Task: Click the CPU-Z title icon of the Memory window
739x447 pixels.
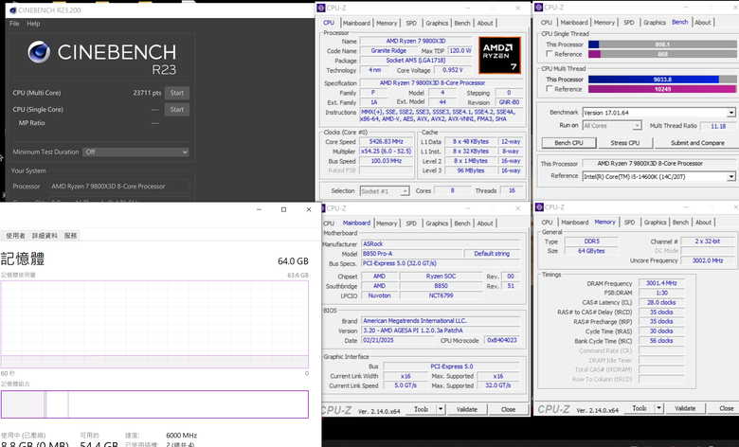Action: pos(539,207)
